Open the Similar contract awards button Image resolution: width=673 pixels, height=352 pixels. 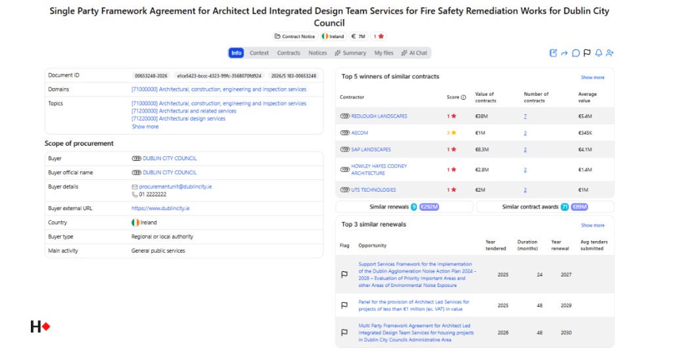[x=545, y=207]
